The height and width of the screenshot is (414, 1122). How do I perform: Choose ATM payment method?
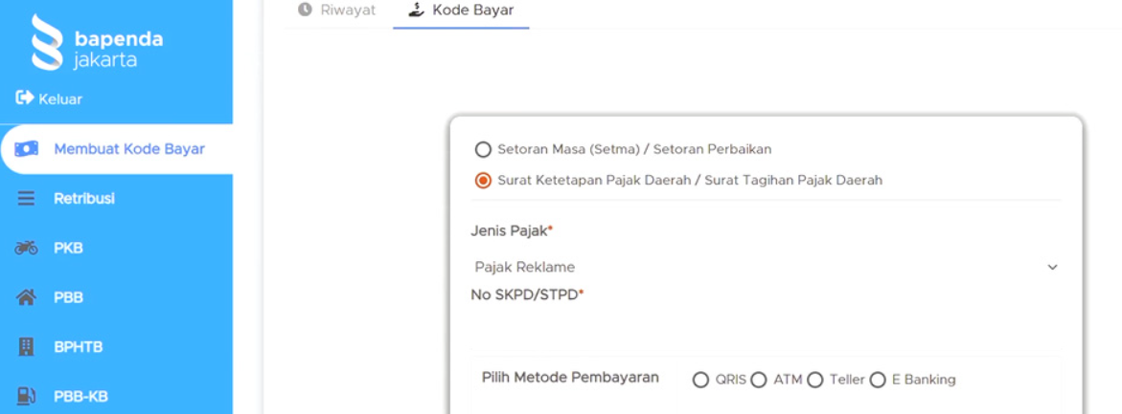point(759,381)
